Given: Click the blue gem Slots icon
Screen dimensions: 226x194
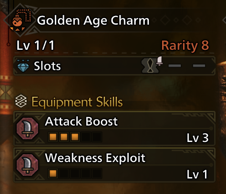Looking at the screenshot, I should pos(23,66).
